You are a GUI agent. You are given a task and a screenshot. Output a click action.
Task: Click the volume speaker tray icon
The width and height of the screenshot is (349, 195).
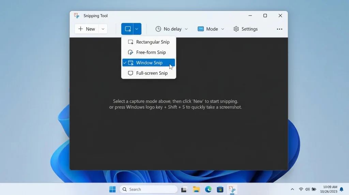[307, 190]
